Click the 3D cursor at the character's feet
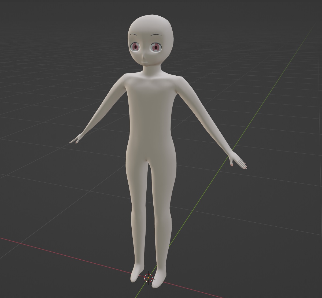Image resolution: width=322 pixels, height=298 pixels. click(148, 278)
